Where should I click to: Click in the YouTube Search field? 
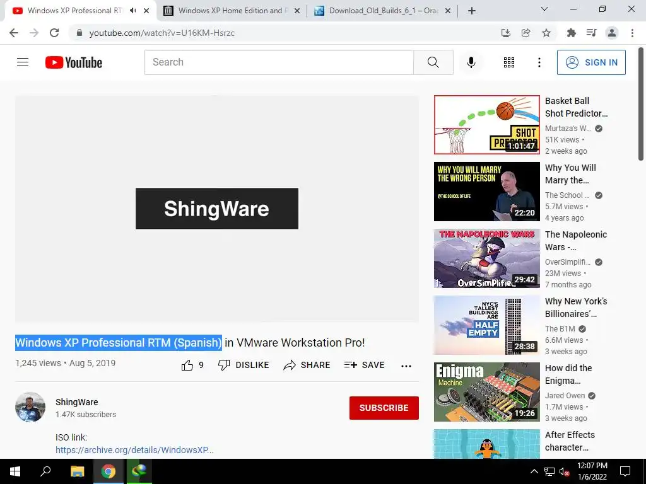click(x=279, y=62)
